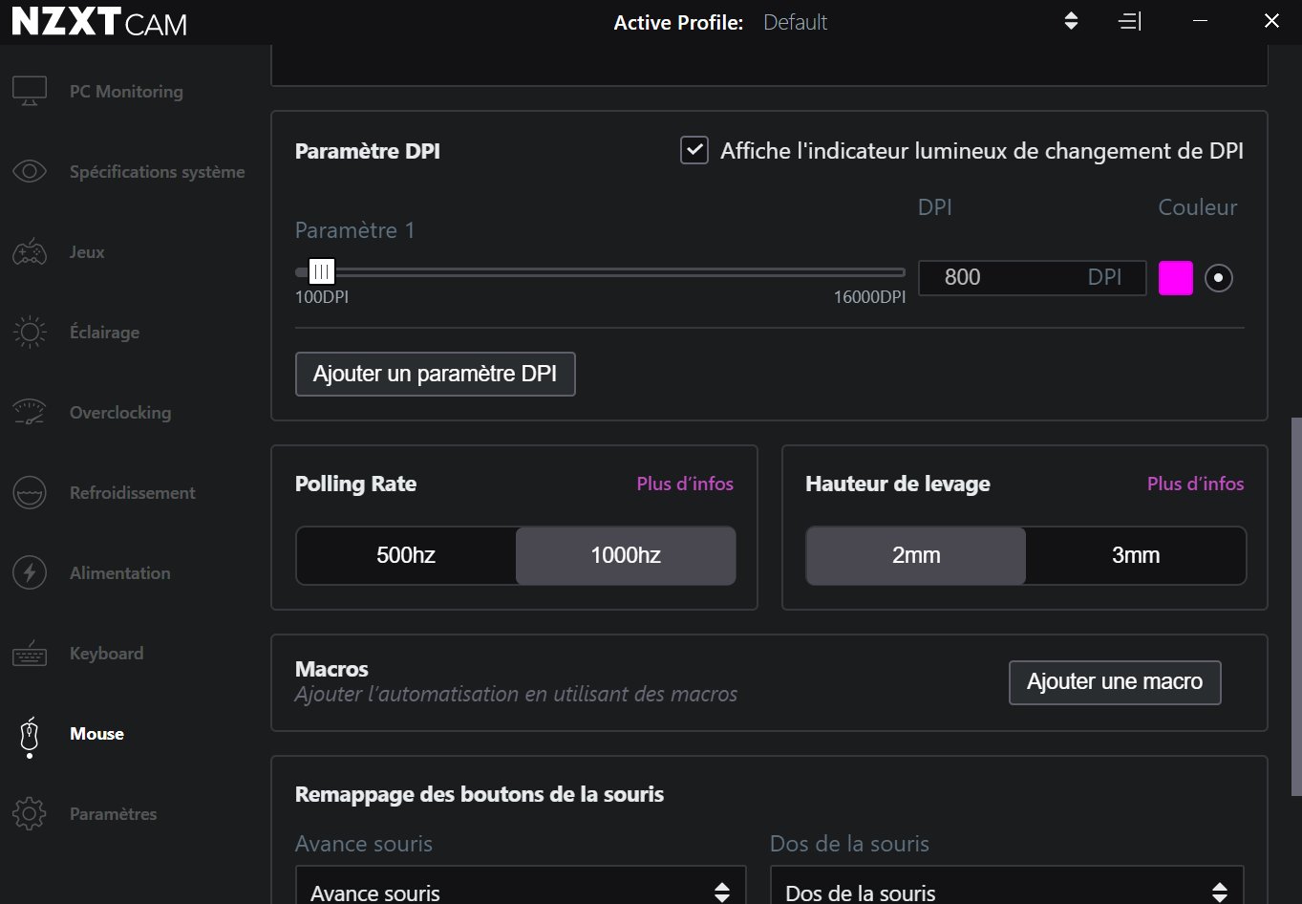Click the Keyboard icon in sidebar
The width and height of the screenshot is (1302, 904).
click(30, 655)
